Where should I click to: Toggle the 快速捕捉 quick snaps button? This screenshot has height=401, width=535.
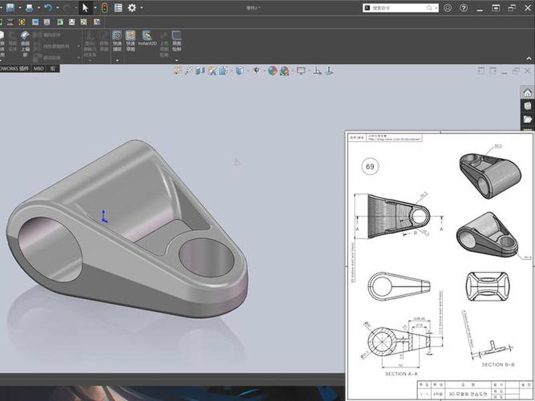click(x=117, y=41)
